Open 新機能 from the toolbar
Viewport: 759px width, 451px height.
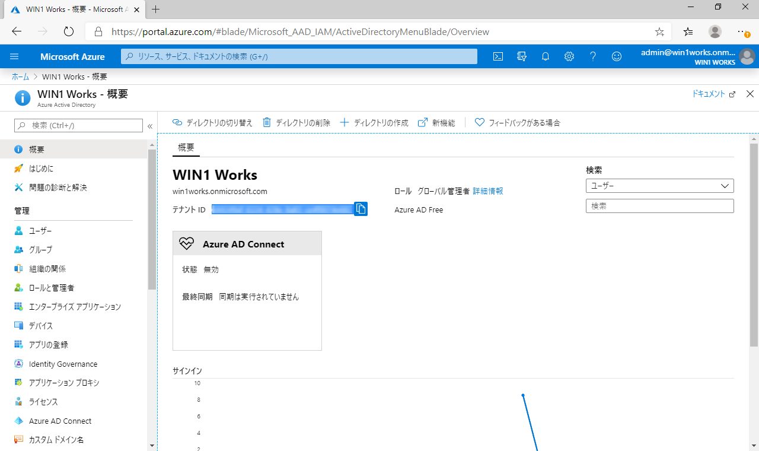[x=436, y=123]
